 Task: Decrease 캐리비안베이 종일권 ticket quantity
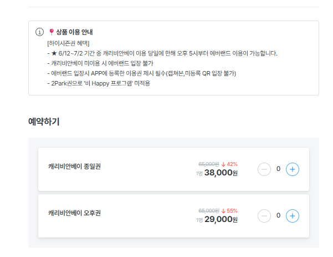264,169
